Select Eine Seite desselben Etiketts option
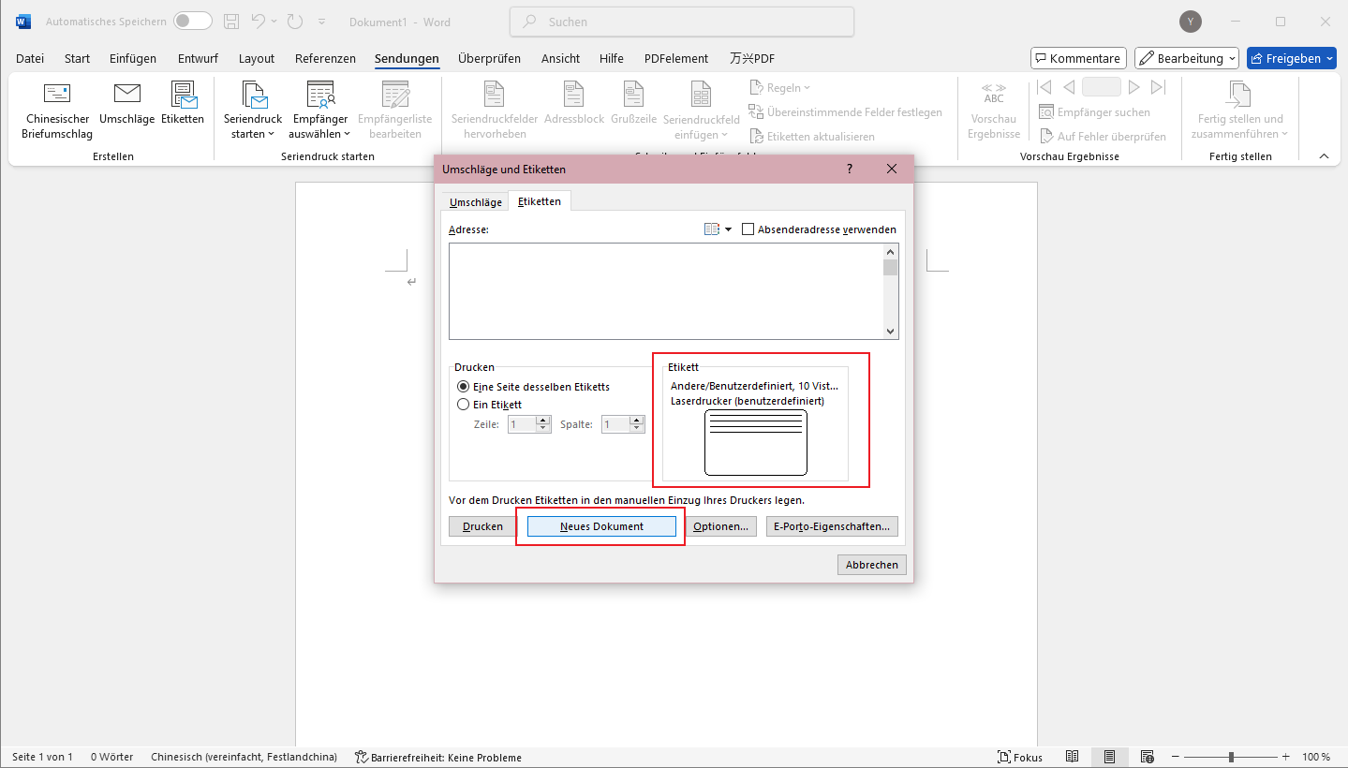 click(463, 387)
